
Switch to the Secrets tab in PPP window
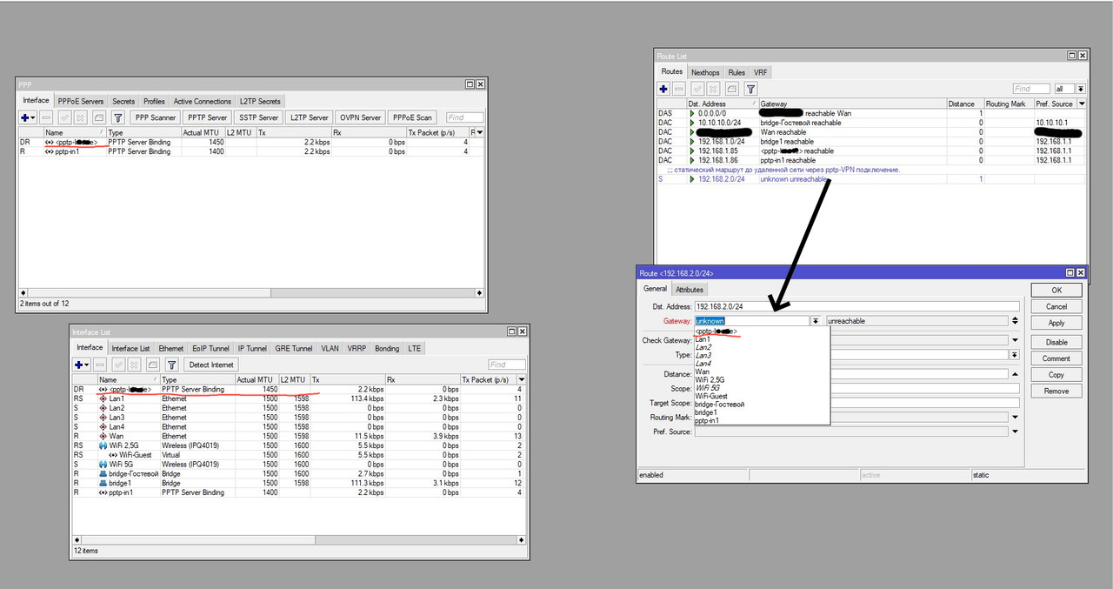pos(123,102)
